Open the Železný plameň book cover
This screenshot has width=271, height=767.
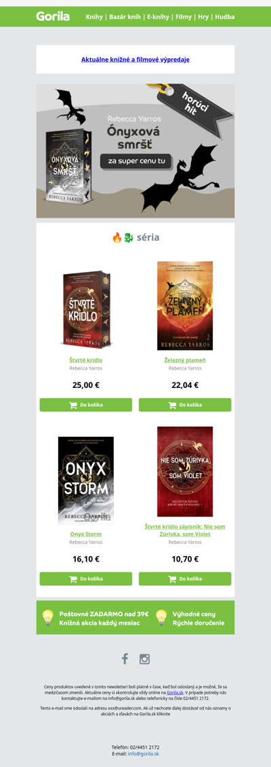click(x=185, y=306)
